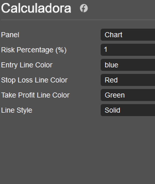Viewport: 155px width, 184px height.
Task: Click the Take Profit Line Color label
Action: [35, 95]
